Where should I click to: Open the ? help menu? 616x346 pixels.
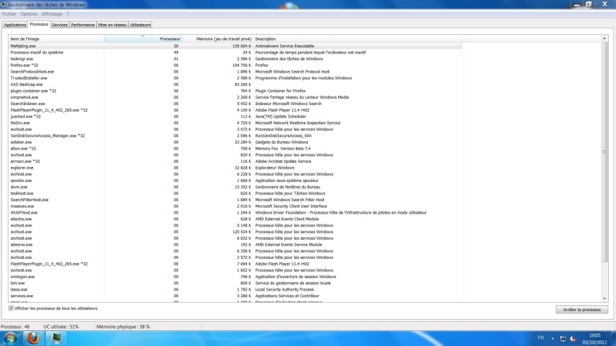coord(67,14)
